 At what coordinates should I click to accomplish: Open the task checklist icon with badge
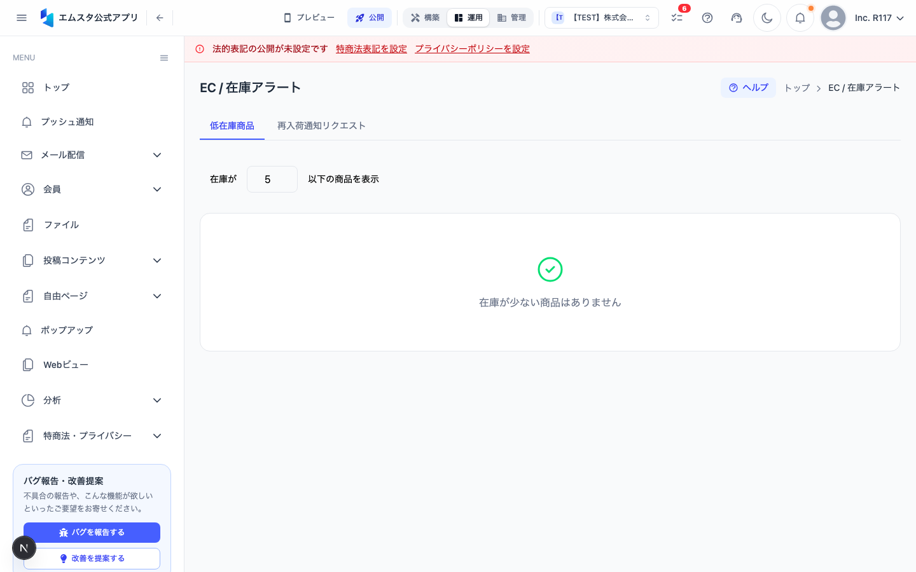click(677, 18)
